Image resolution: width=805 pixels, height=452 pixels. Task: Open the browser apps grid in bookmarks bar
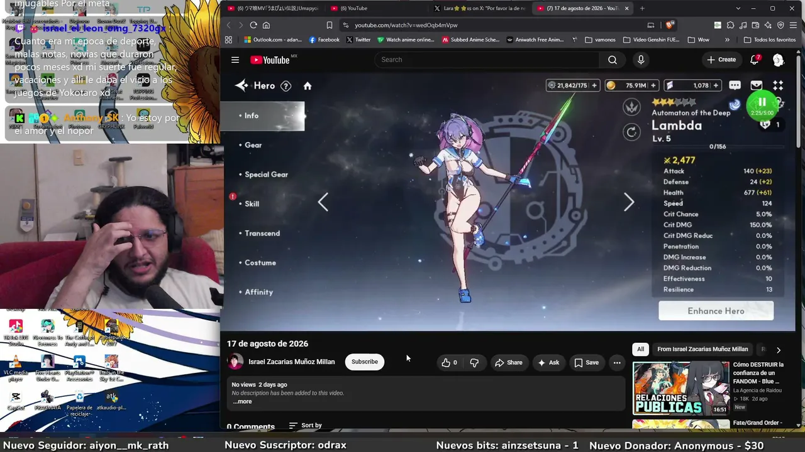click(x=228, y=40)
